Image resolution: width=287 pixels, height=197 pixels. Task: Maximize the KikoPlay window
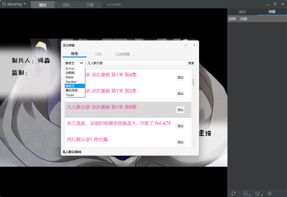(275, 4)
